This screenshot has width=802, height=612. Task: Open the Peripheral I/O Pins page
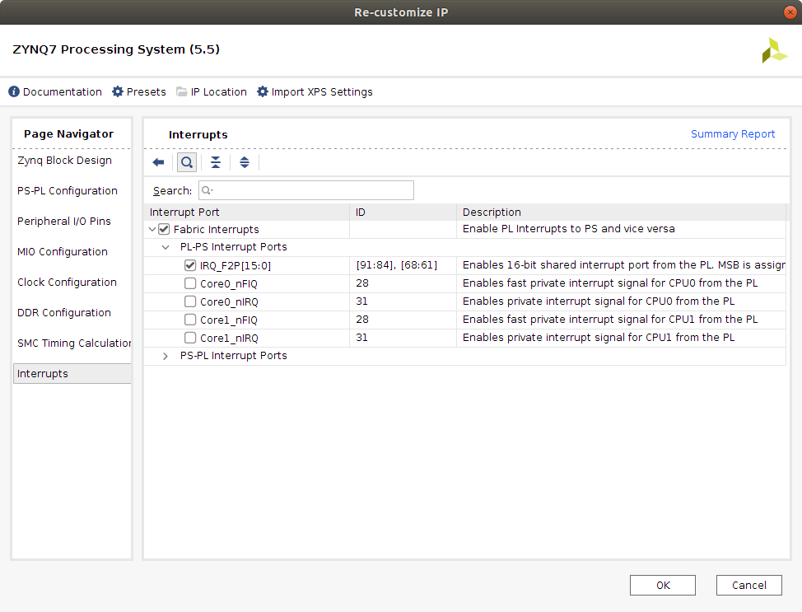click(64, 221)
